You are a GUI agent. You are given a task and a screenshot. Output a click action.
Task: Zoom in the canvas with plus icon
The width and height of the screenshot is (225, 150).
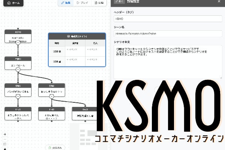5,134
